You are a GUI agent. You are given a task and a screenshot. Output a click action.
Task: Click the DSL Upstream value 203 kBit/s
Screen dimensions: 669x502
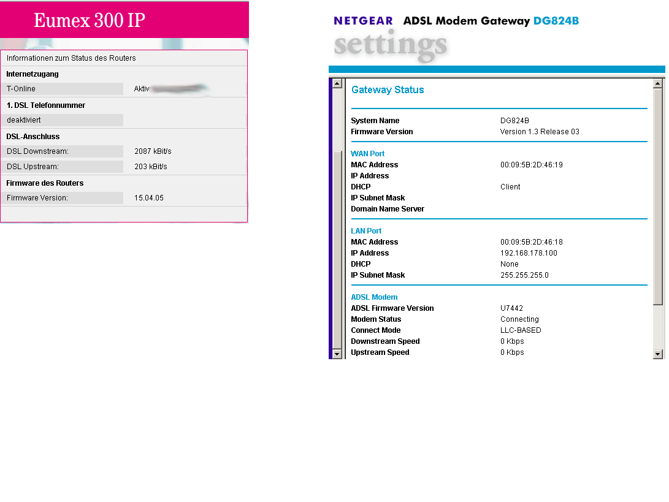(x=151, y=166)
